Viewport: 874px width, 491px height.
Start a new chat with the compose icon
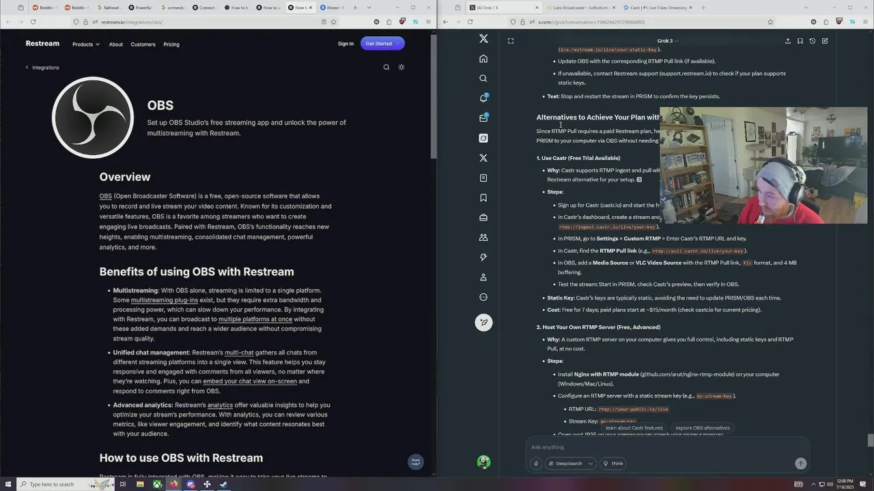[825, 41]
